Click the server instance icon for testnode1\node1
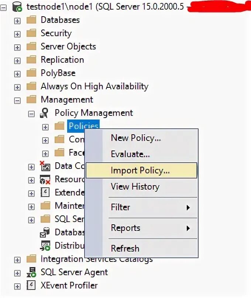251x298 pixels. (x=17, y=7)
